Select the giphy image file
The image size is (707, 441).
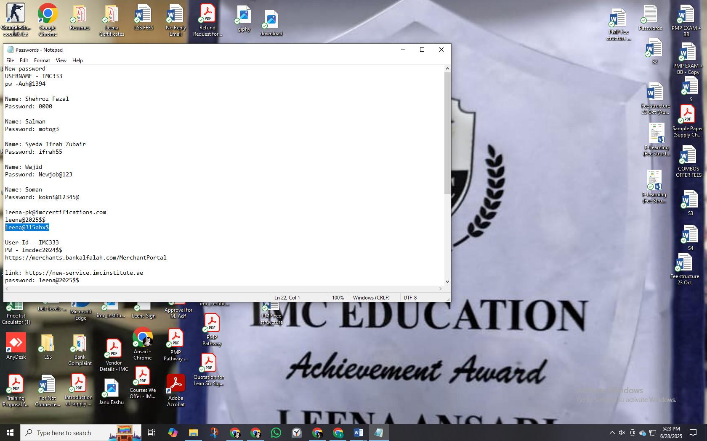(x=244, y=19)
